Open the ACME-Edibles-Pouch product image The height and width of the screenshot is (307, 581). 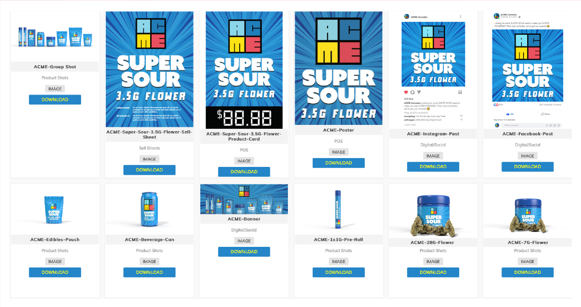coord(54,210)
